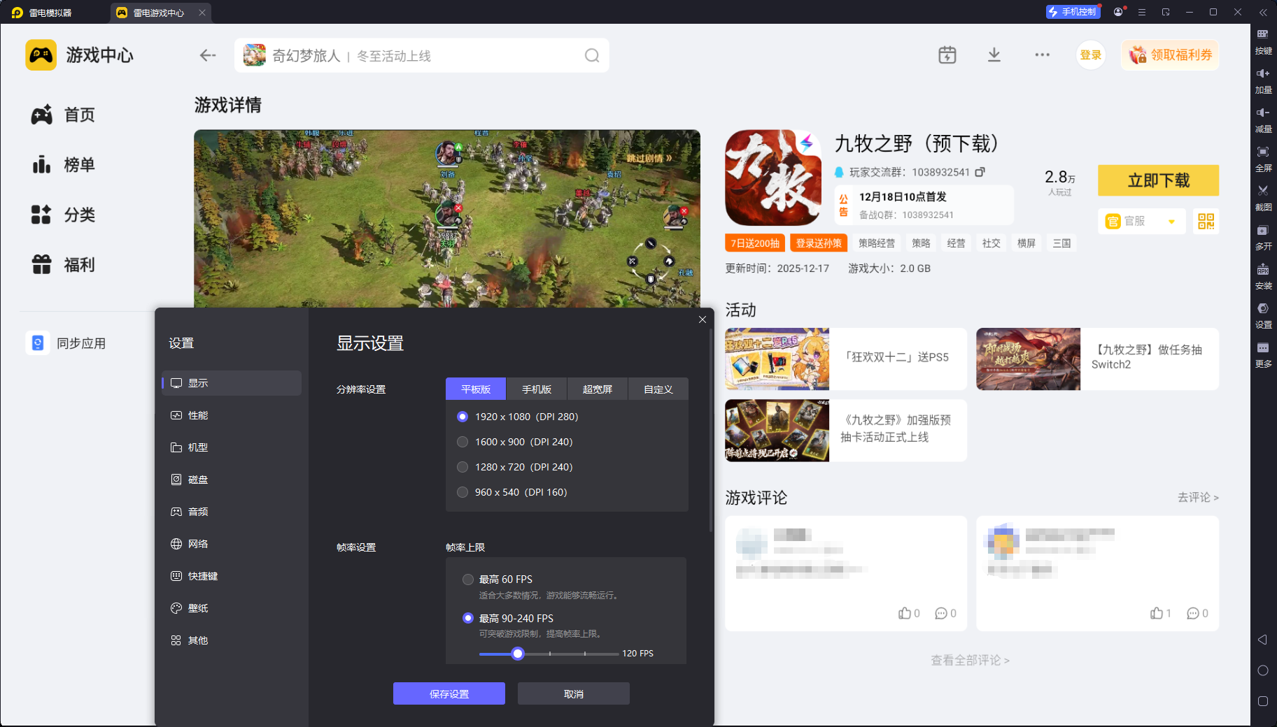Open 其他 settings section
The width and height of the screenshot is (1277, 727).
pyautogui.click(x=232, y=640)
